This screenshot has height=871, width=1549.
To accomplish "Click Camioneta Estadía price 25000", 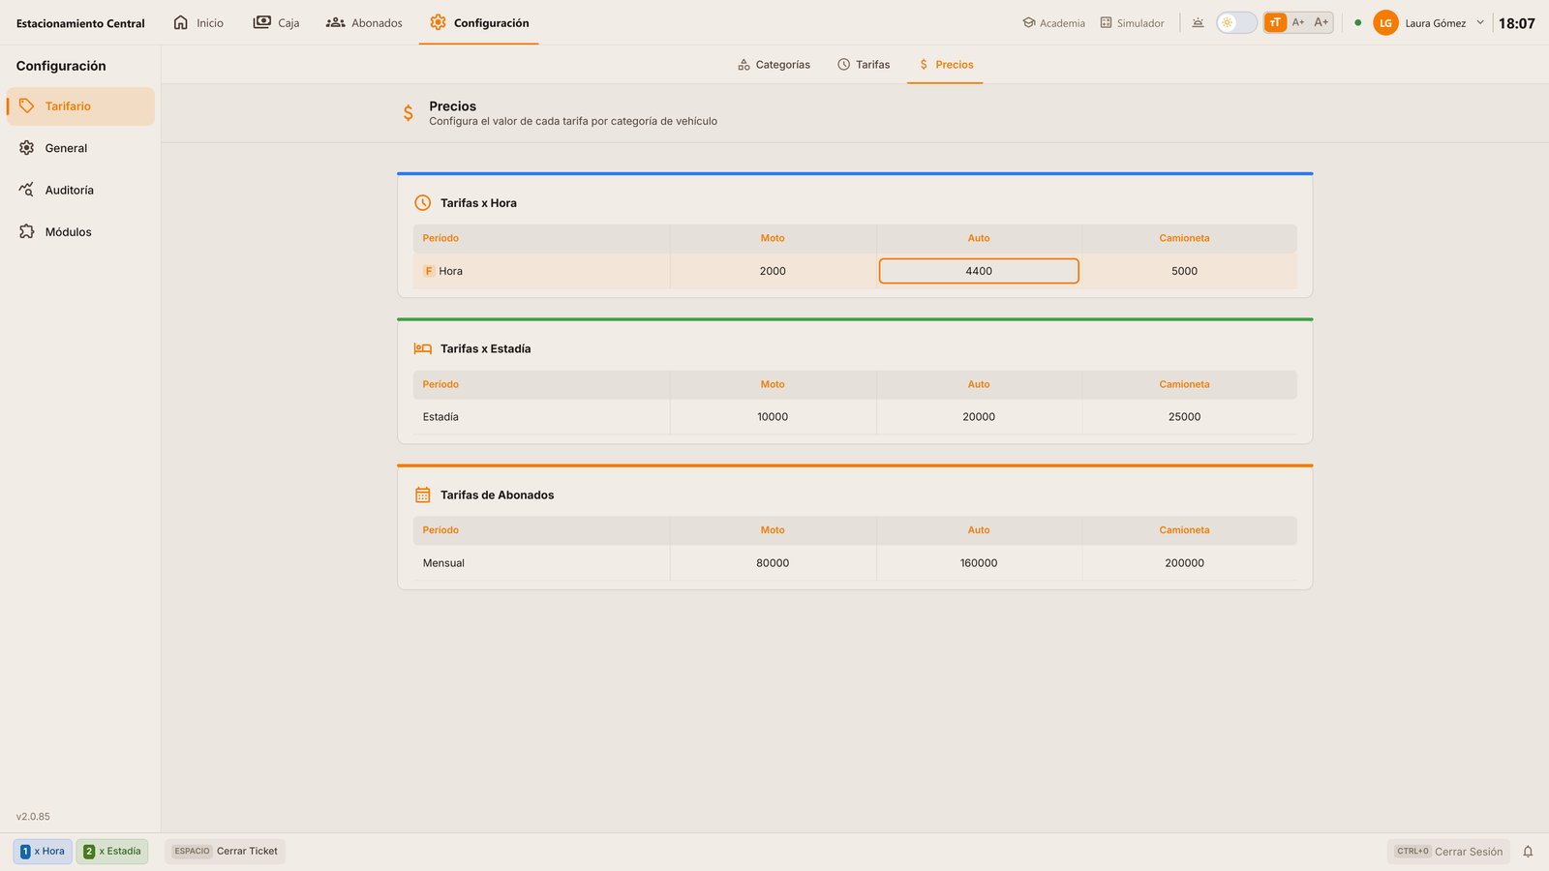I will click(1185, 417).
